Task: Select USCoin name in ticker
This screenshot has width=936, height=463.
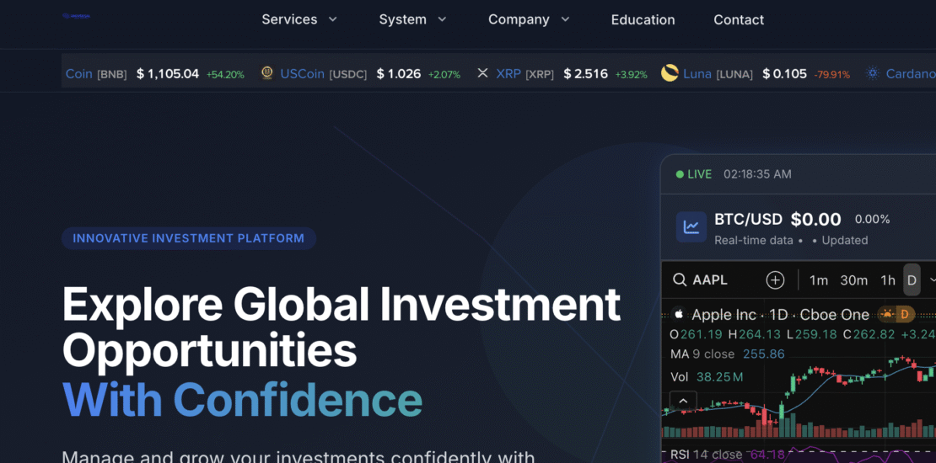Action: (x=302, y=74)
